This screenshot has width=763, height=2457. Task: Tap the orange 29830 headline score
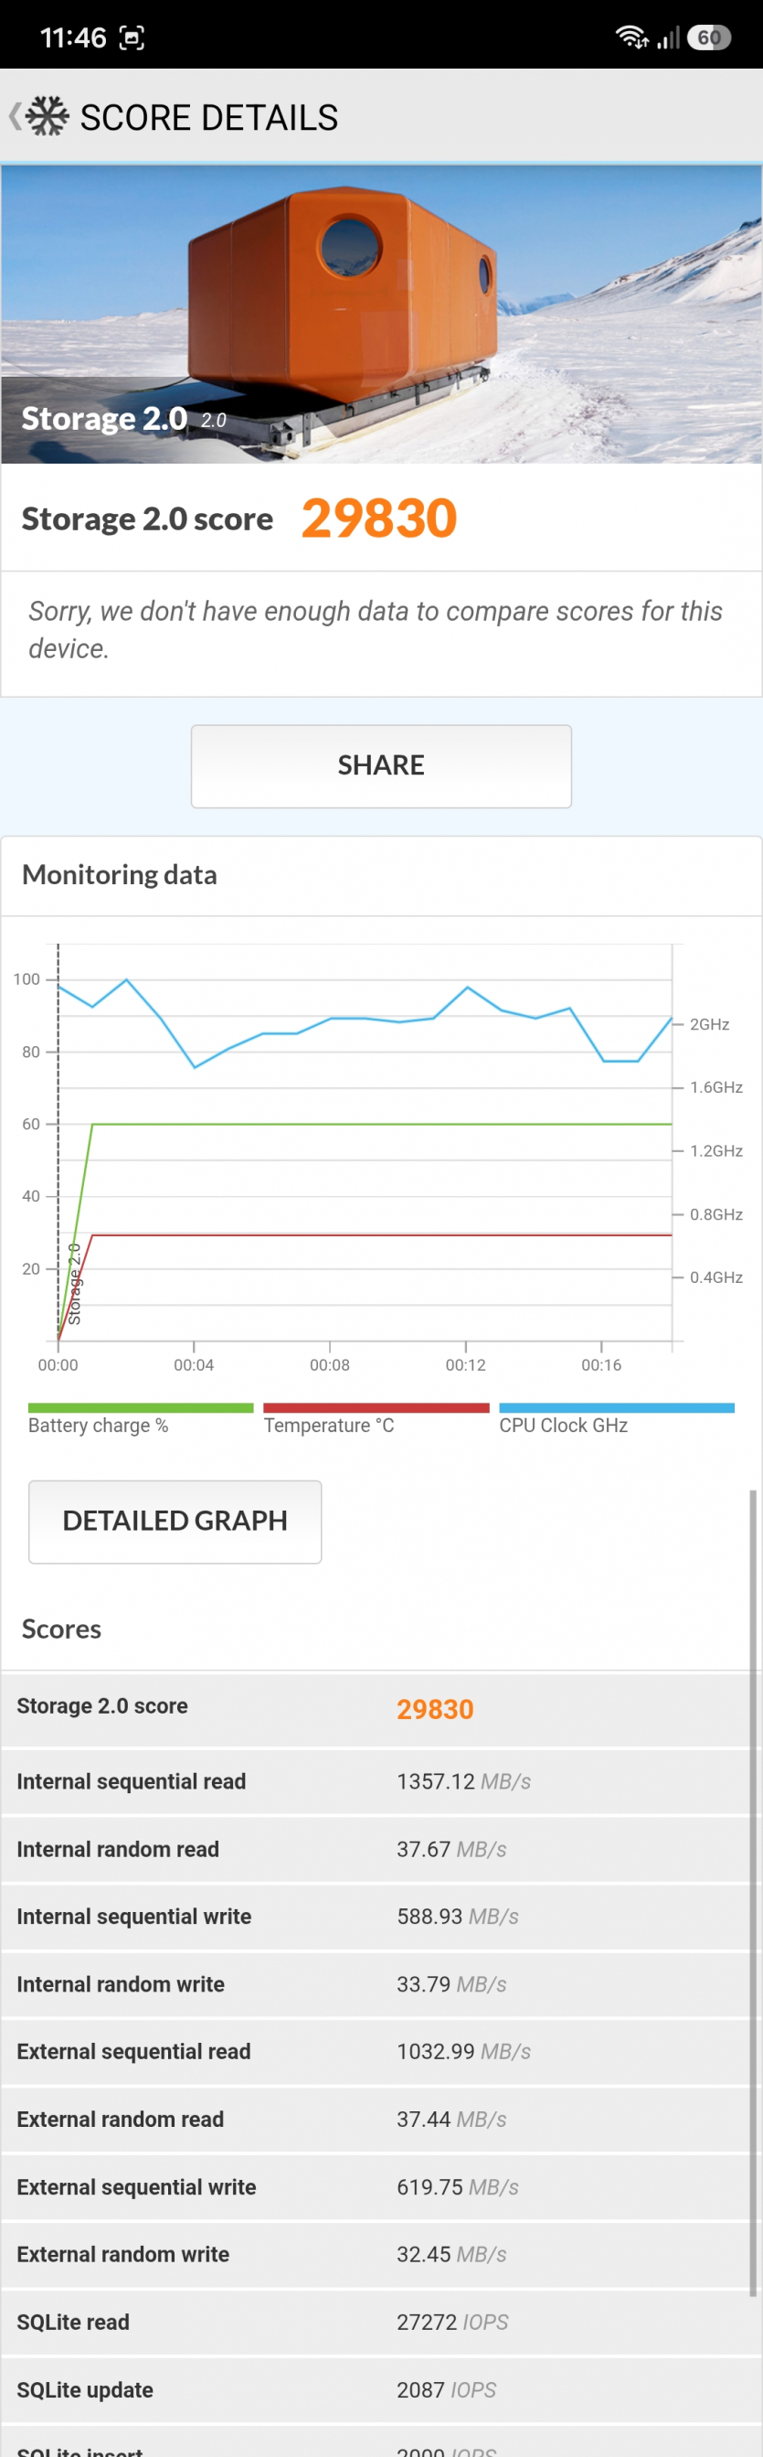[379, 518]
